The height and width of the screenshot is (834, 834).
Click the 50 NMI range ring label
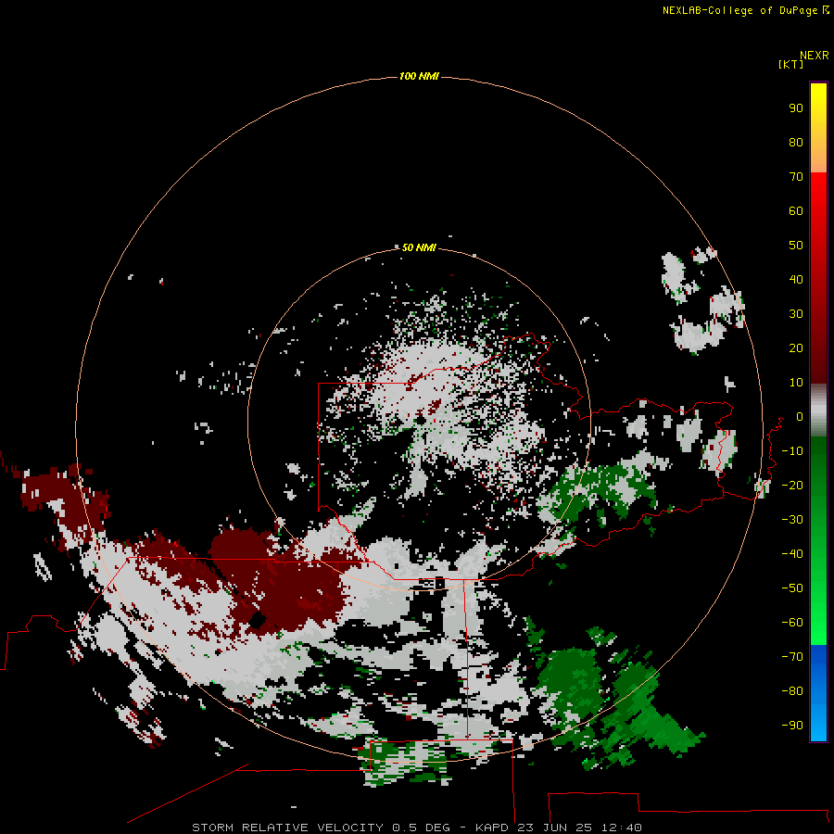pyautogui.click(x=419, y=247)
